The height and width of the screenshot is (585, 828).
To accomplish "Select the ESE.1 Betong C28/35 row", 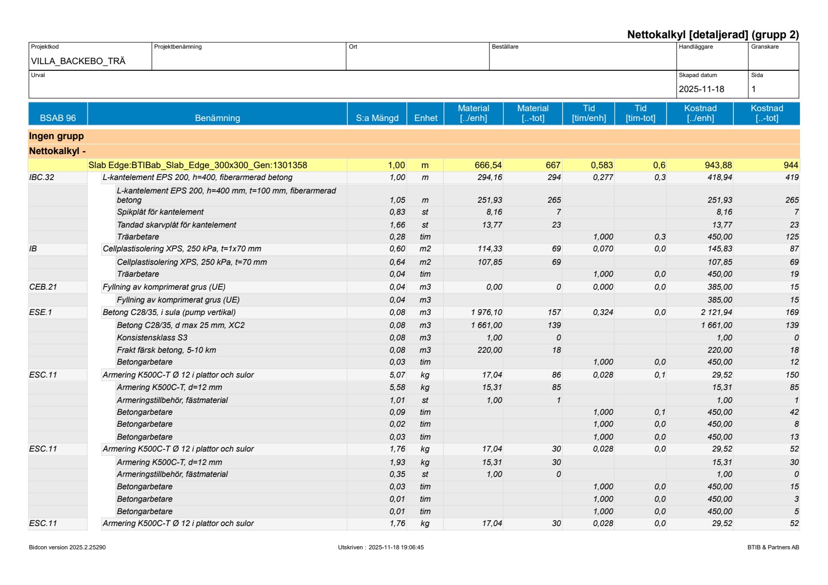I will pos(169,312).
